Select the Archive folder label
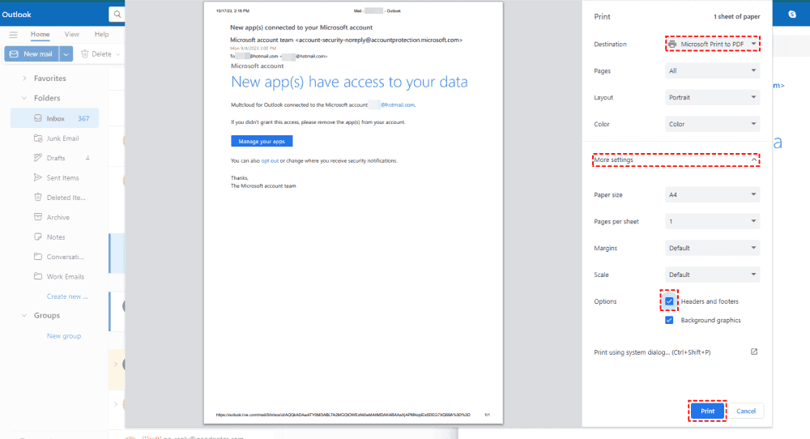The height and width of the screenshot is (439, 810). click(x=58, y=217)
